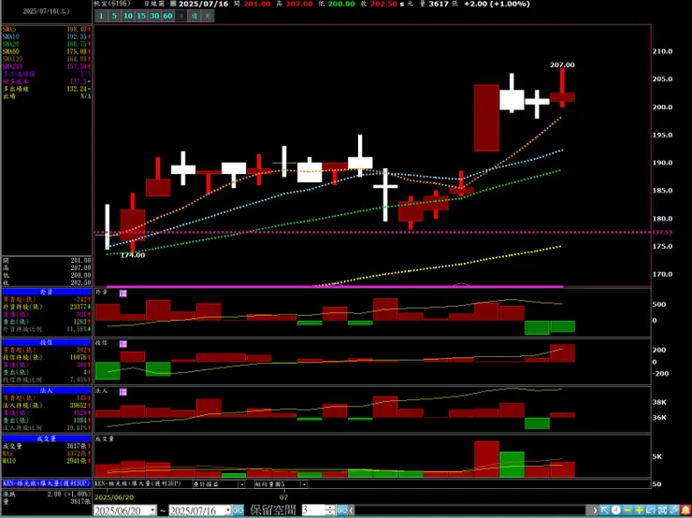The image size is (692, 518).
Task: Select the 5-minute timeframe button
Action: pyautogui.click(x=114, y=16)
